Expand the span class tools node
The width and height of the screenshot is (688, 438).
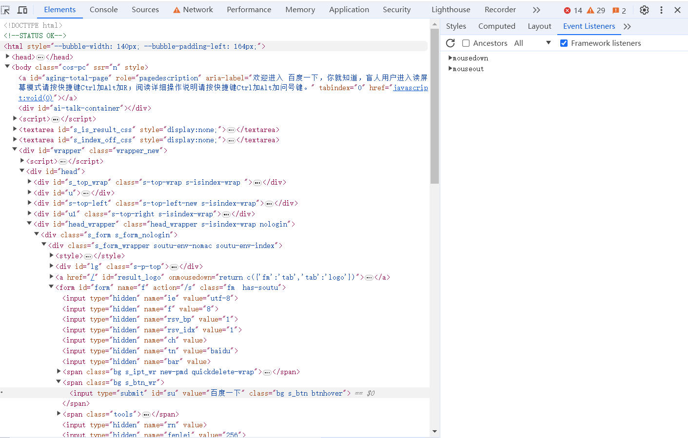(59, 414)
